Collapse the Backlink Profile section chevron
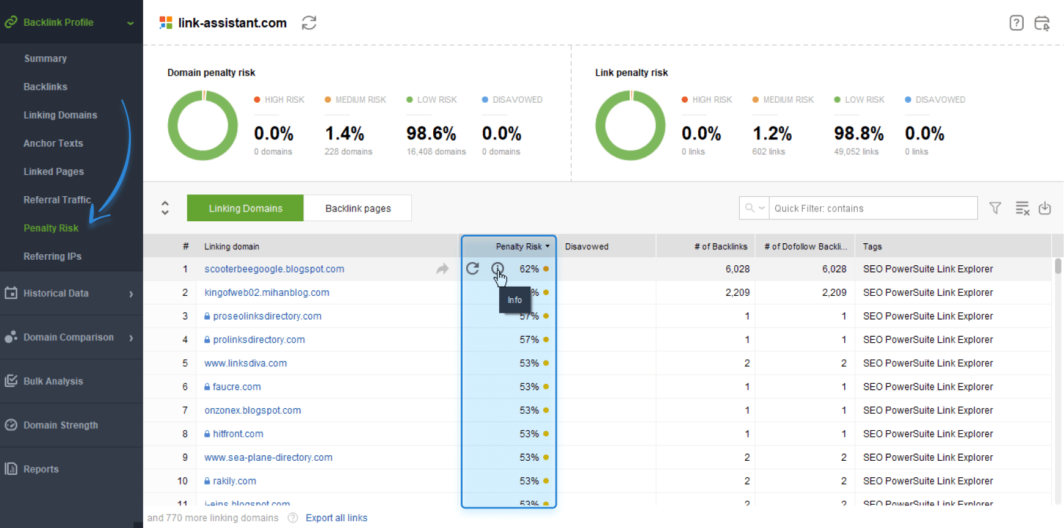 [130, 23]
